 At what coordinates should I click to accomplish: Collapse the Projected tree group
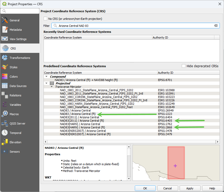coord(46,83)
